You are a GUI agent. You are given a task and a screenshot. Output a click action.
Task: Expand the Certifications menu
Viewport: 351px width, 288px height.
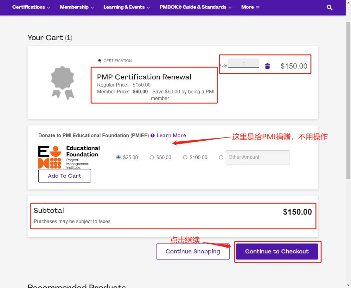click(x=31, y=7)
